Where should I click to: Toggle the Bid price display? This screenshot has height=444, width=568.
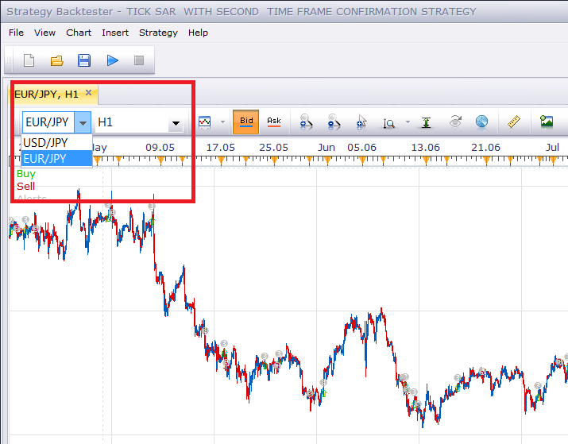click(246, 122)
